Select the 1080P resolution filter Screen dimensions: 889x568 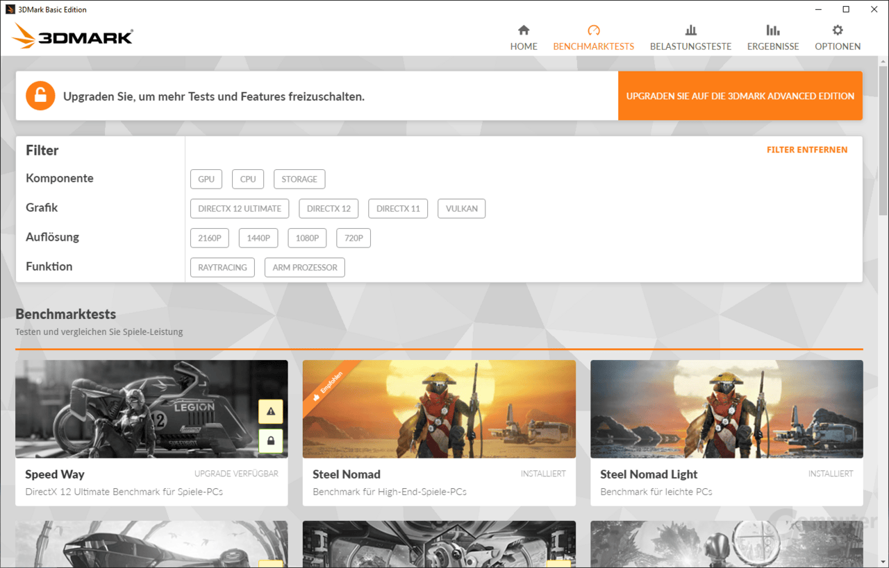coord(307,238)
